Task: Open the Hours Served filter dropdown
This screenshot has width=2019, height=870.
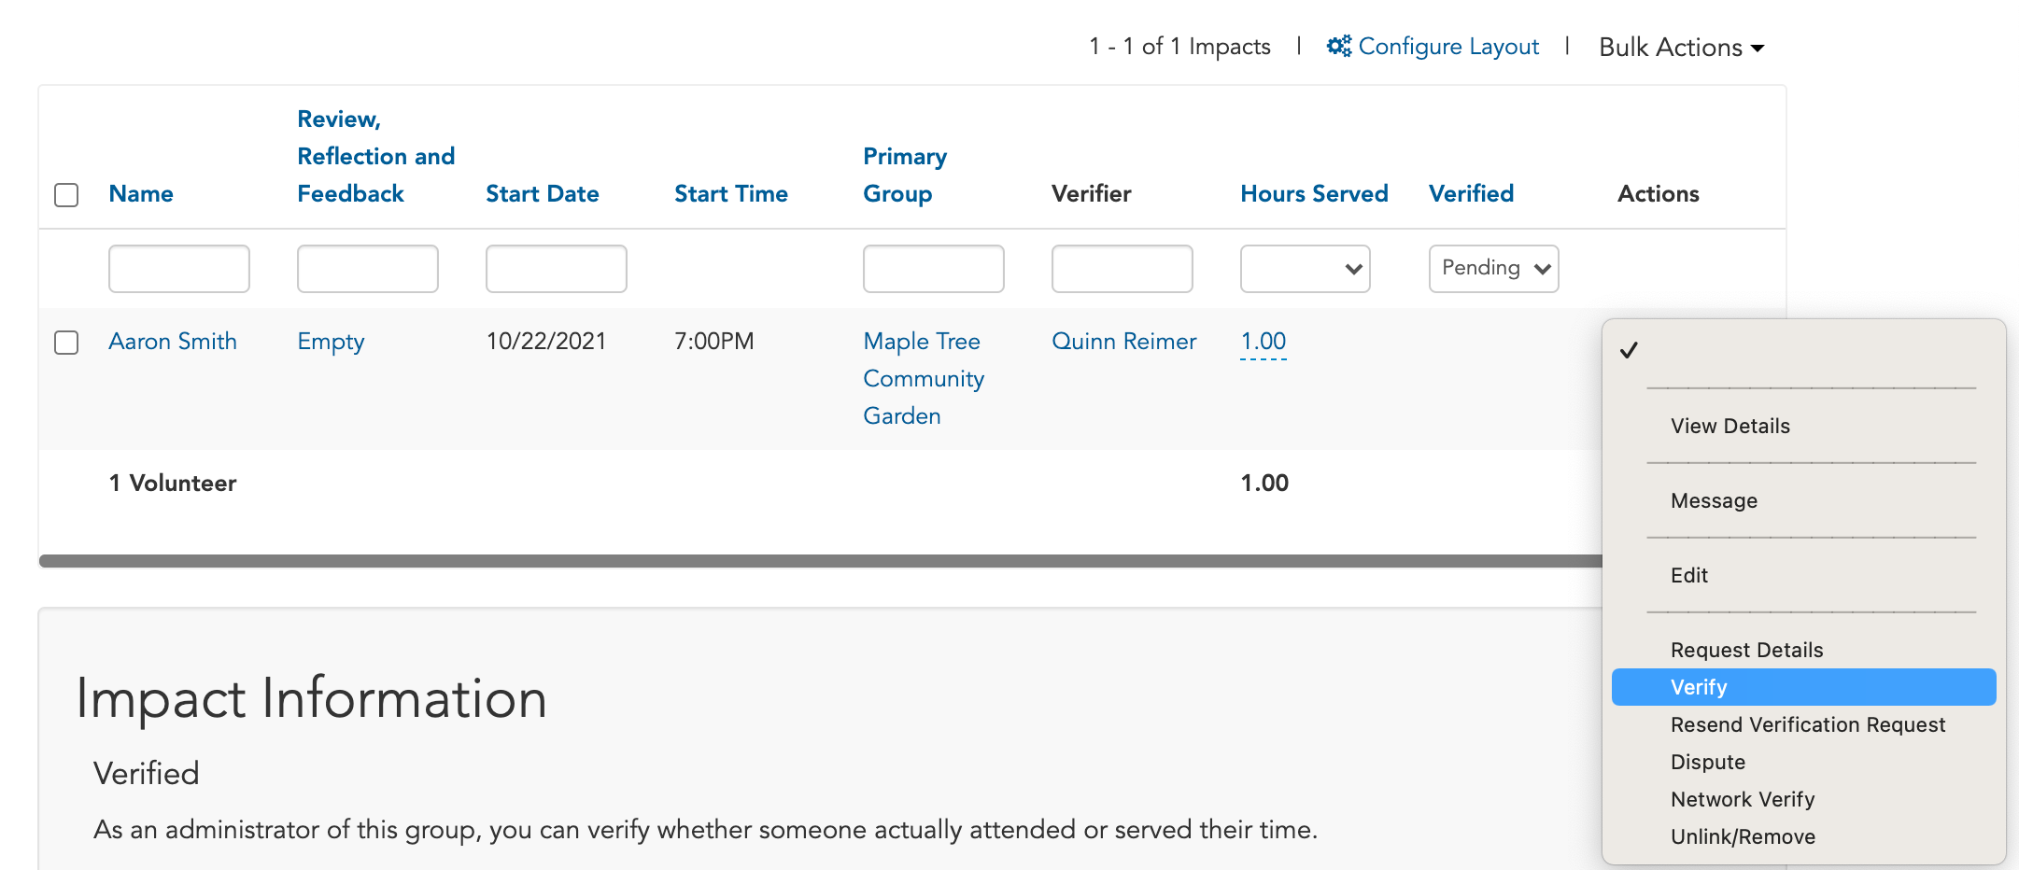Action: pyautogui.click(x=1306, y=269)
